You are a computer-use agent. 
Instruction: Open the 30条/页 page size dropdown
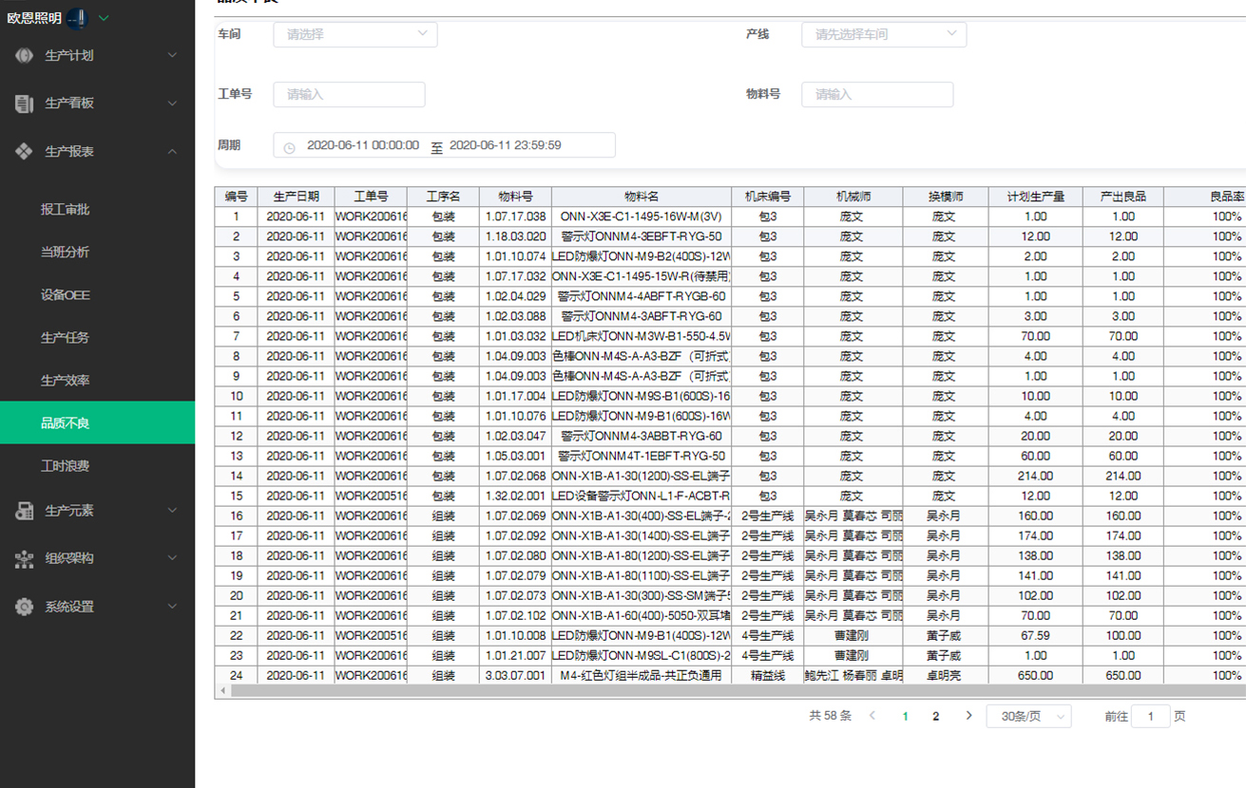[x=1028, y=717]
